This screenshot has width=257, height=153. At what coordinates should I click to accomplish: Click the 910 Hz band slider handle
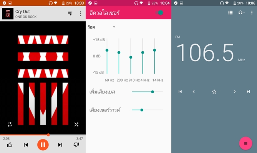(x=131, y=57)
